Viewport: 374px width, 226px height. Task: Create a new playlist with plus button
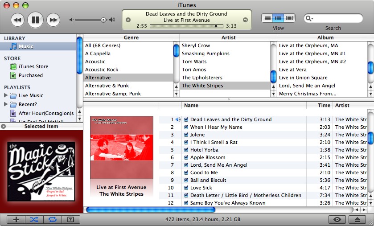16,219
